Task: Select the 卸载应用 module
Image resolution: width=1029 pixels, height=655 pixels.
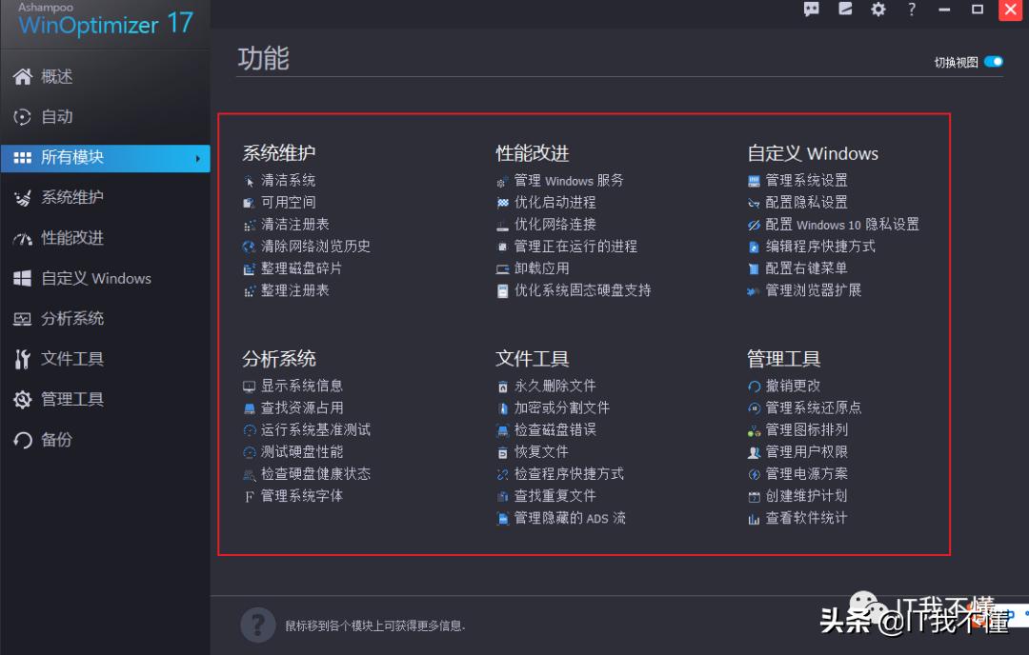Action: click(542, 268)
